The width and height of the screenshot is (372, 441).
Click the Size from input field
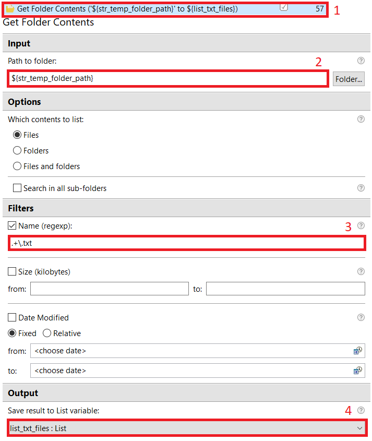[x=110, y=289]
